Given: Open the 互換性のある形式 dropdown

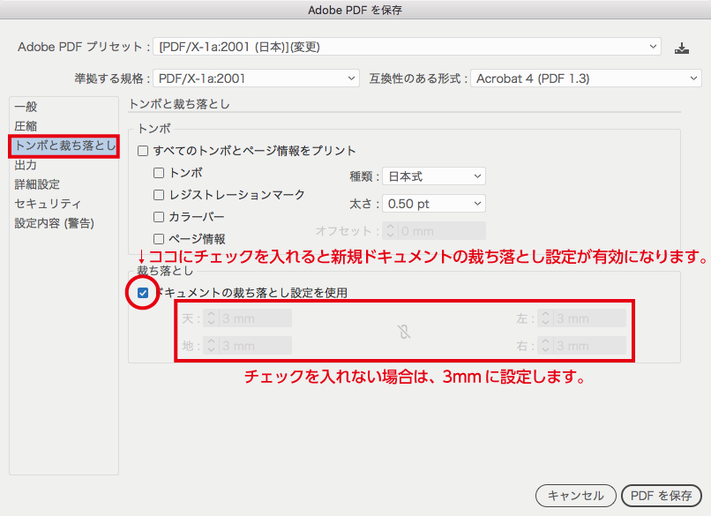Looking at the screenshot, I should (587, 79).
